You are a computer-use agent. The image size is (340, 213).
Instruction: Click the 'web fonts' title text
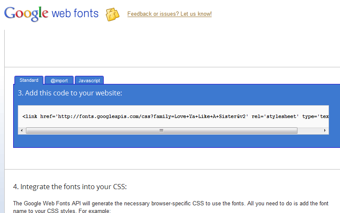point(75,14)
